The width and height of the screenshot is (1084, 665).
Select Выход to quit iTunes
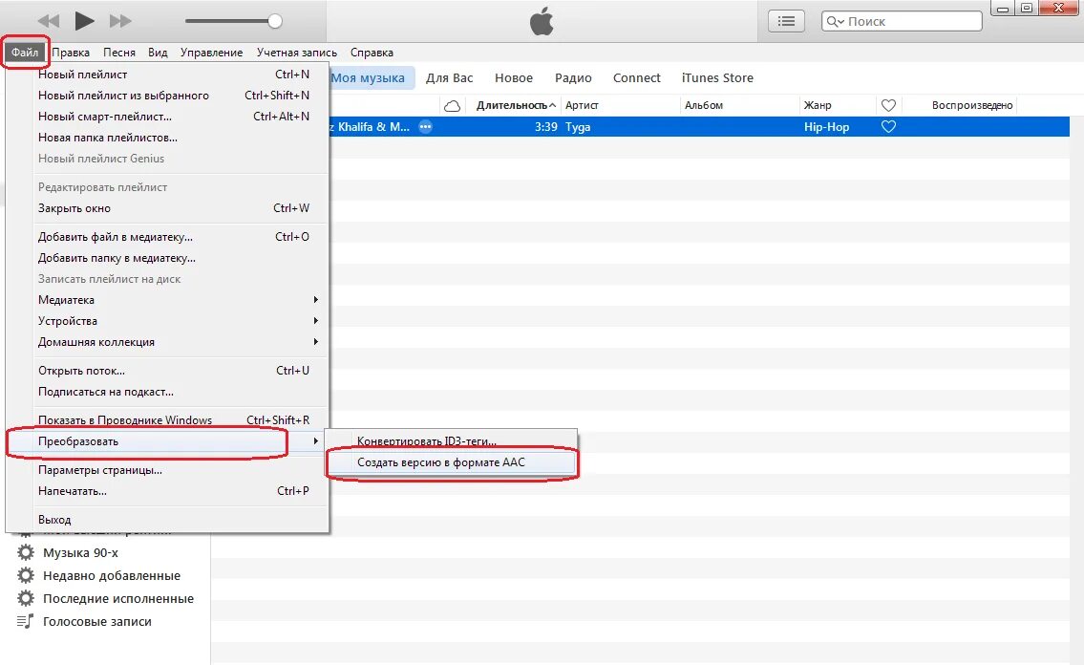coord(166,520)
